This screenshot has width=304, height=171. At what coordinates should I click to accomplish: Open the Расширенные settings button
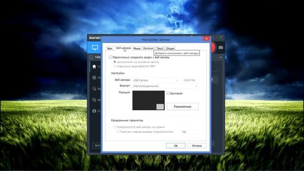click(182, 106)
